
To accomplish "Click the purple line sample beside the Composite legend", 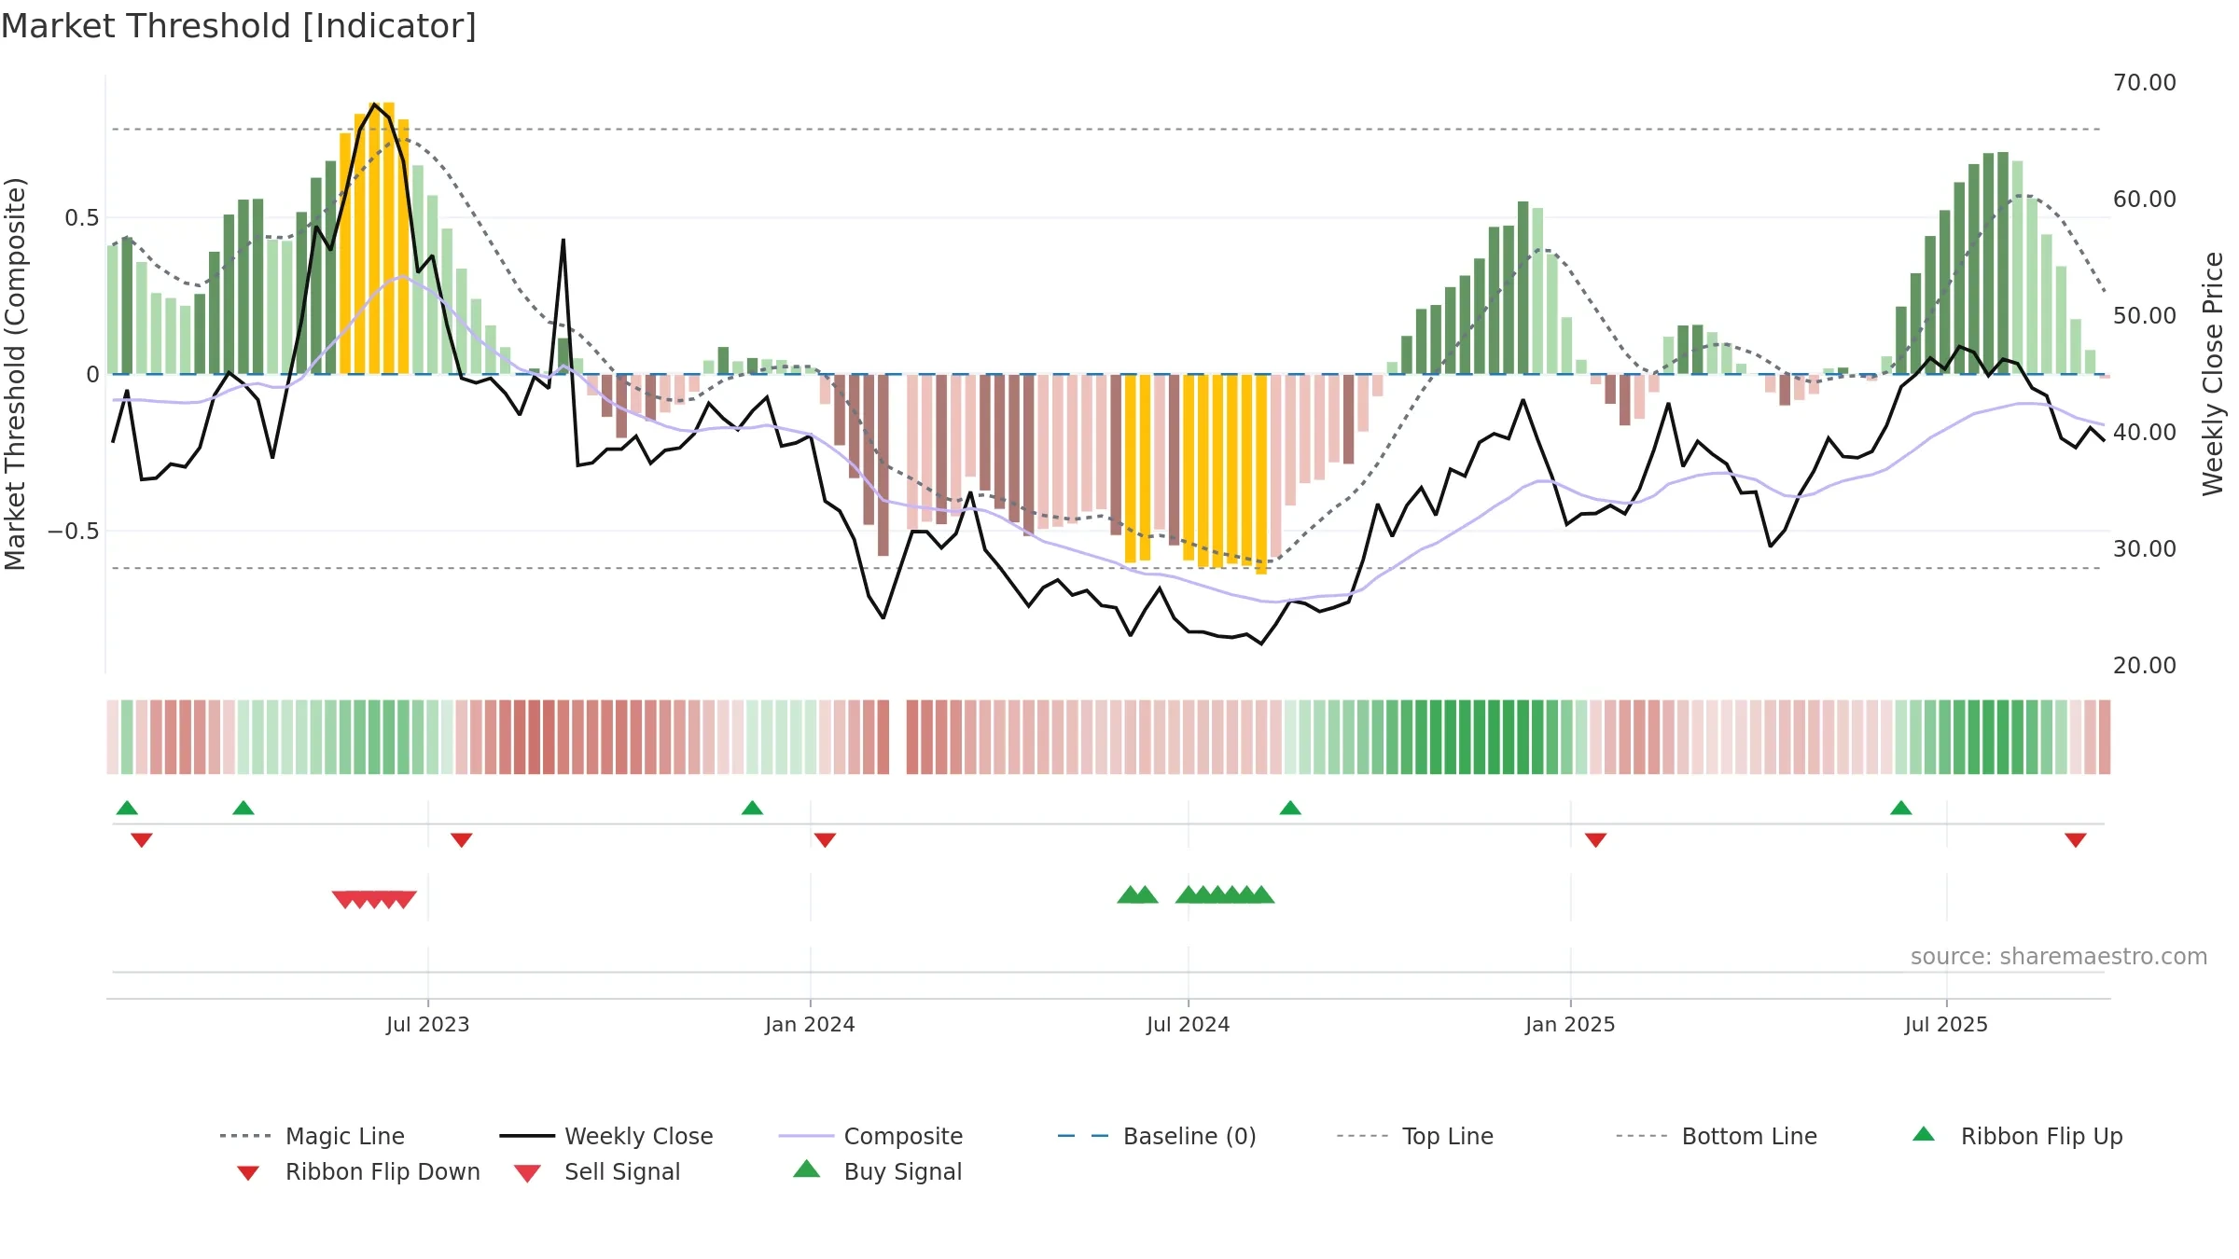I will pos(806,1136).
